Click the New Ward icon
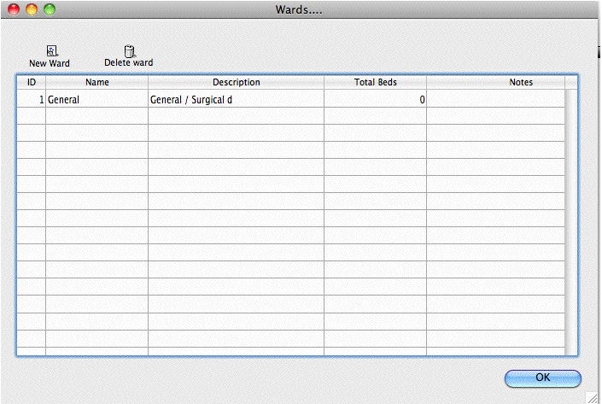This screenshot has width=602, height=404. (x=50, y=51)
